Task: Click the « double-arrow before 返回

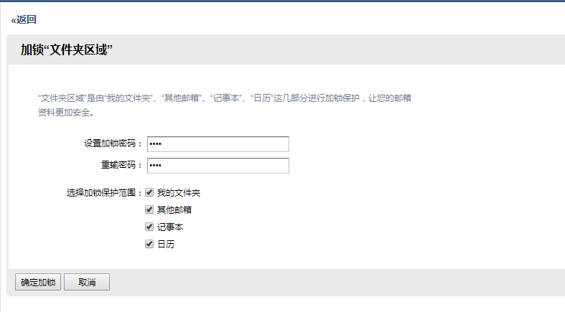Action: pos(14,20)
